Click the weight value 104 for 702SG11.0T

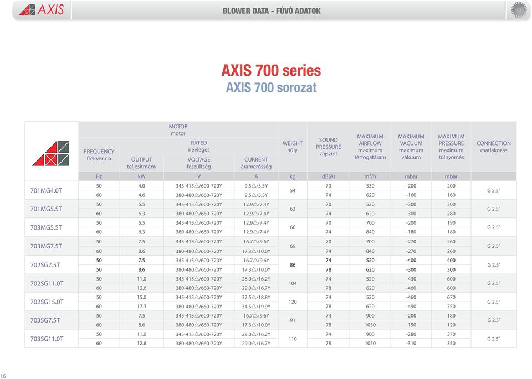[x=293, y=283]
